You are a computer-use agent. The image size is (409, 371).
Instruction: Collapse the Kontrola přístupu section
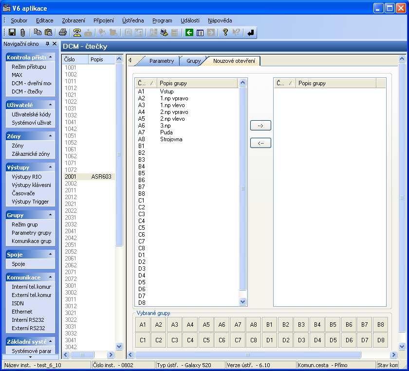click(x=50, y=57)
